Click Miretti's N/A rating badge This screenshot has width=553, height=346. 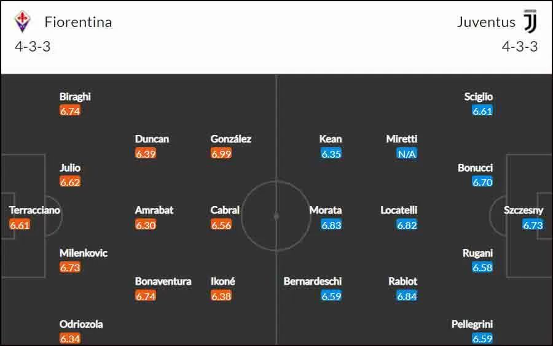pos(407,153)
